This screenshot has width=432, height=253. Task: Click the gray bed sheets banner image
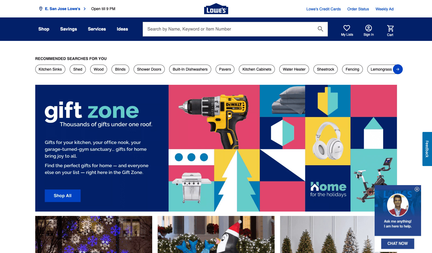tap(288, 100)
